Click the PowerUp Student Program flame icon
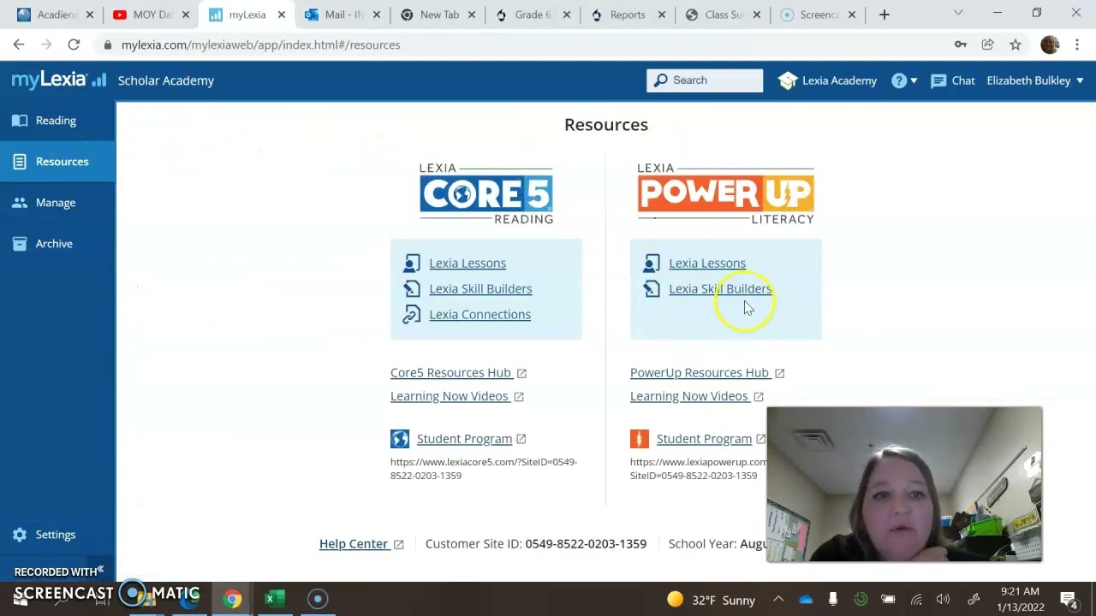Viewport: 1096px width, 616px height. click(640, 439)
